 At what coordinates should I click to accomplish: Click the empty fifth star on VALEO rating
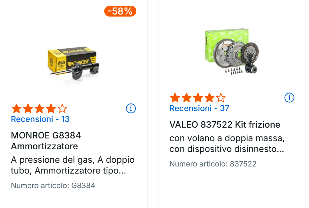point(221,98)
